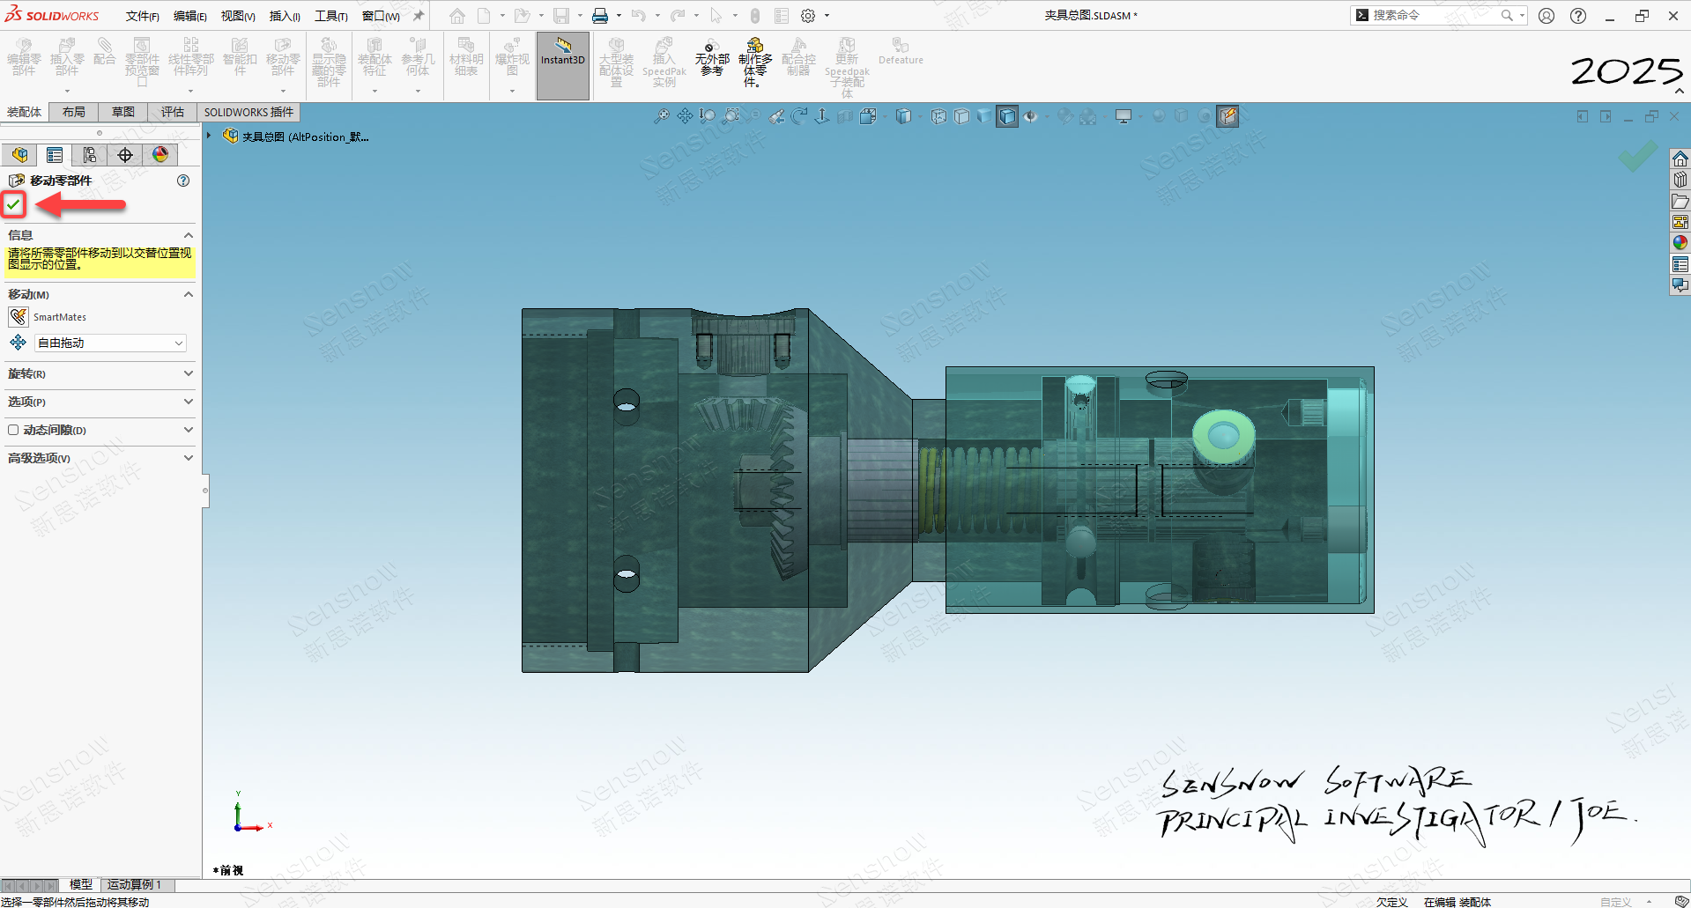Viewport: 1691px width, 908px height.
Task: Select the SmartMates icon
Action: [x=19, y=317]
